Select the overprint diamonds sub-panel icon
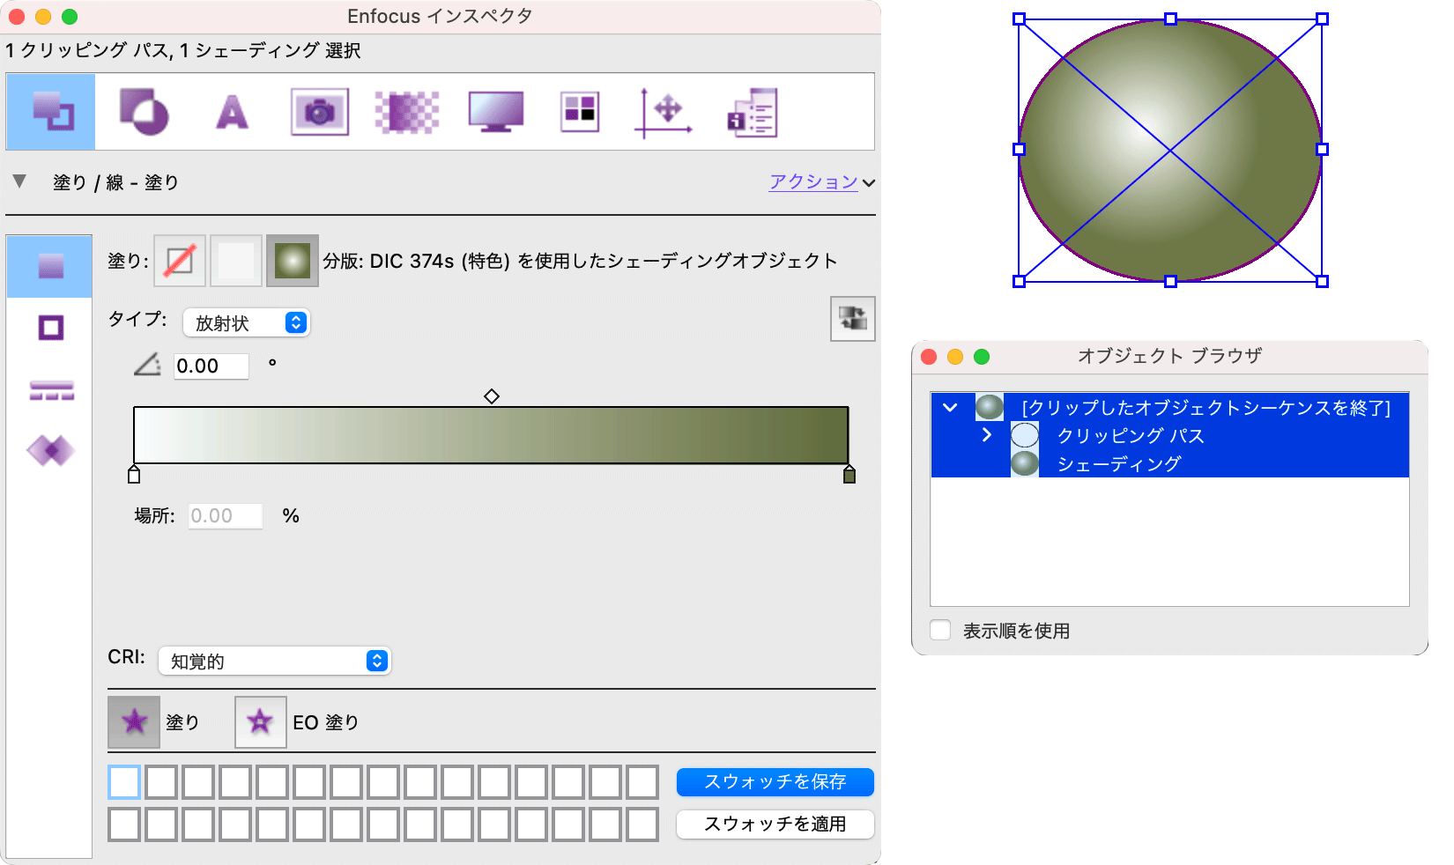This screenshot has height=865, width=1454. point(51,450)
